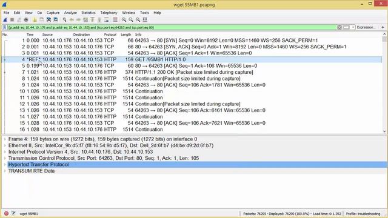The width and height of the screenshot is (388, 218).
Task: Open the Edit menu
Action: [x=17, y=13]
